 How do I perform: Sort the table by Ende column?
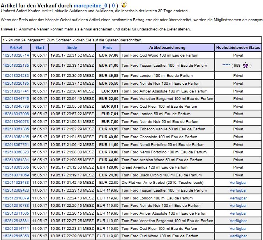coord(72,48)
